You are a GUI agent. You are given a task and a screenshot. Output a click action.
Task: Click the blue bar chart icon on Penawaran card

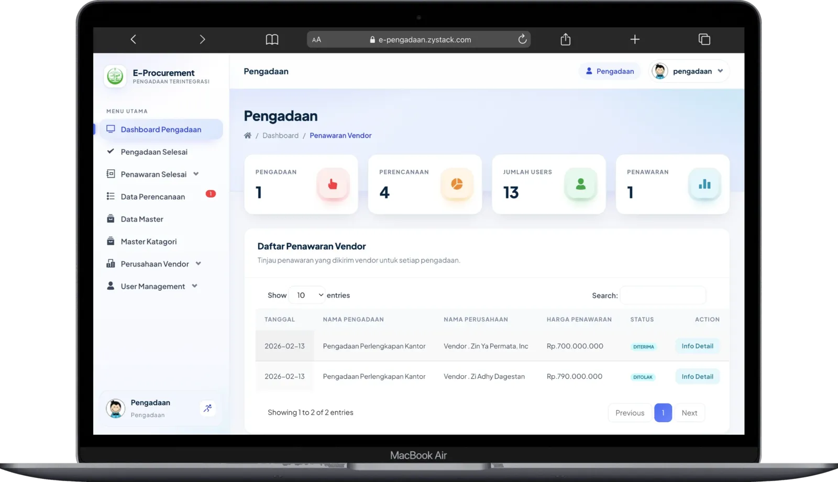tap(704, 184)
